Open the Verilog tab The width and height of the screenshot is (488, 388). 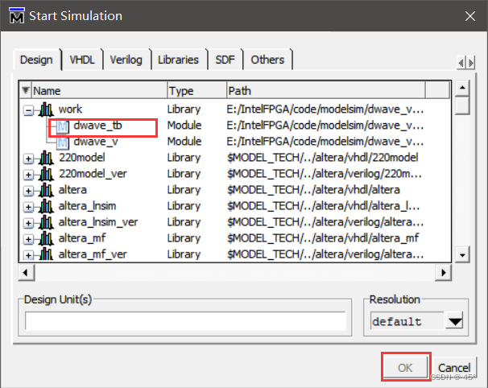(126, 60)
